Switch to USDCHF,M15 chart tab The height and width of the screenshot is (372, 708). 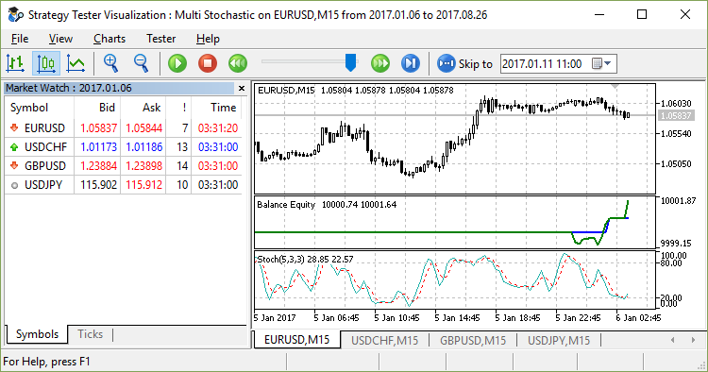click(x=385, y=340)
